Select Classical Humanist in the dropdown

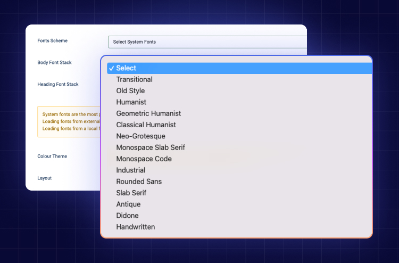click(239, 125)
